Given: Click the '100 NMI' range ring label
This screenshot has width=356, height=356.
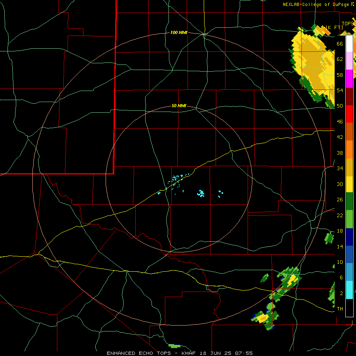Looking at the screenshot, I should click(179, 33).
